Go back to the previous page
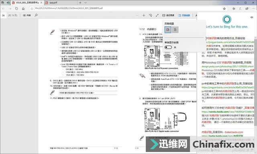This screenshot has width=257, height=154. 4,8
